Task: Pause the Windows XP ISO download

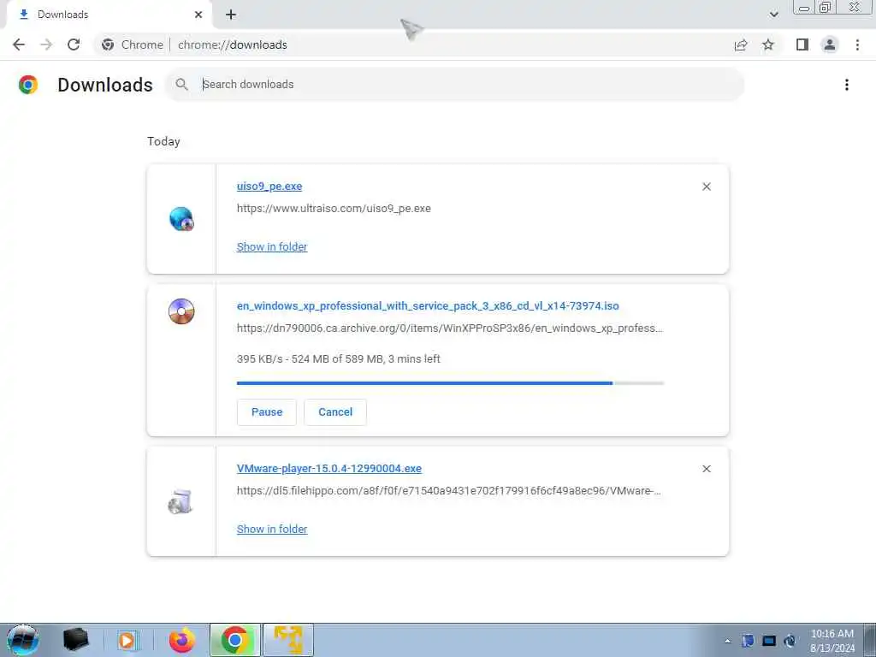Action: click(267, 412)
